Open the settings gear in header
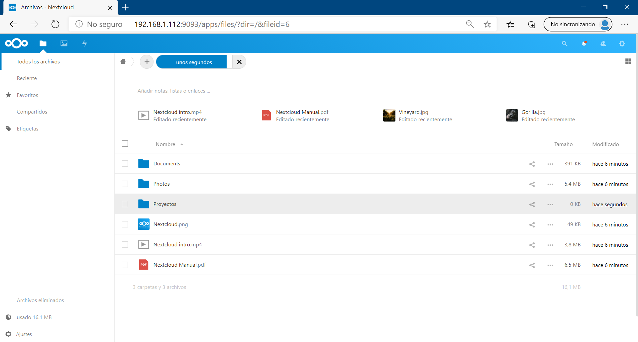Image resolution: width=638 pixels, height=342 pixels. coord(622,43)
